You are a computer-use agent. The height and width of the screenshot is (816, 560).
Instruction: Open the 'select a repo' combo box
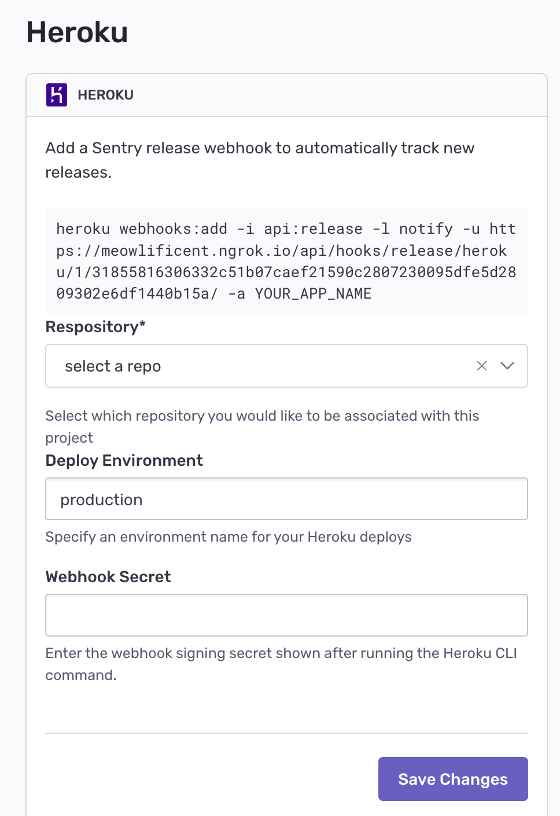pyautogui.click(x=286, y=366)
